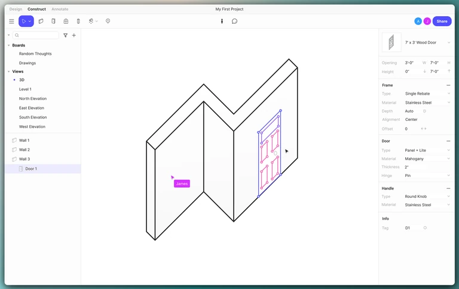Screen dimensions: 459x289
Task: Collapse the Views section
Action: click(9, 72)
